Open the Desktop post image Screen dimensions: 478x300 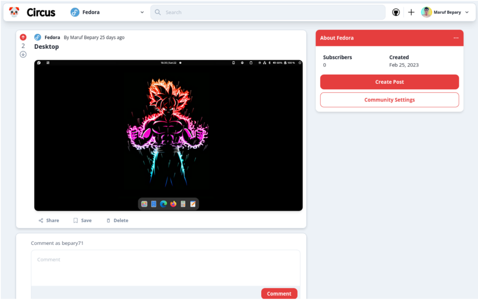(168, 135)
